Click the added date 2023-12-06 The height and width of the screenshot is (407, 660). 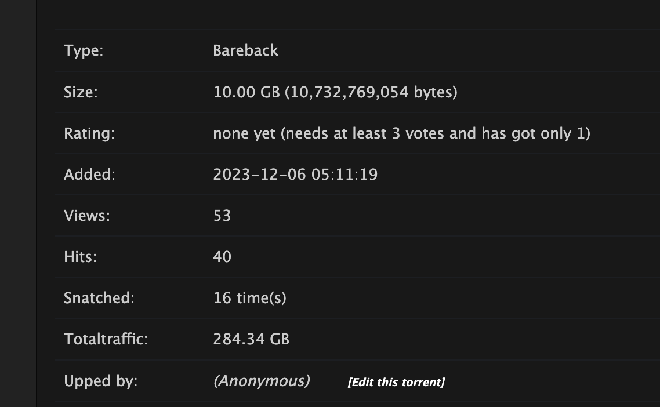[259, 175]
